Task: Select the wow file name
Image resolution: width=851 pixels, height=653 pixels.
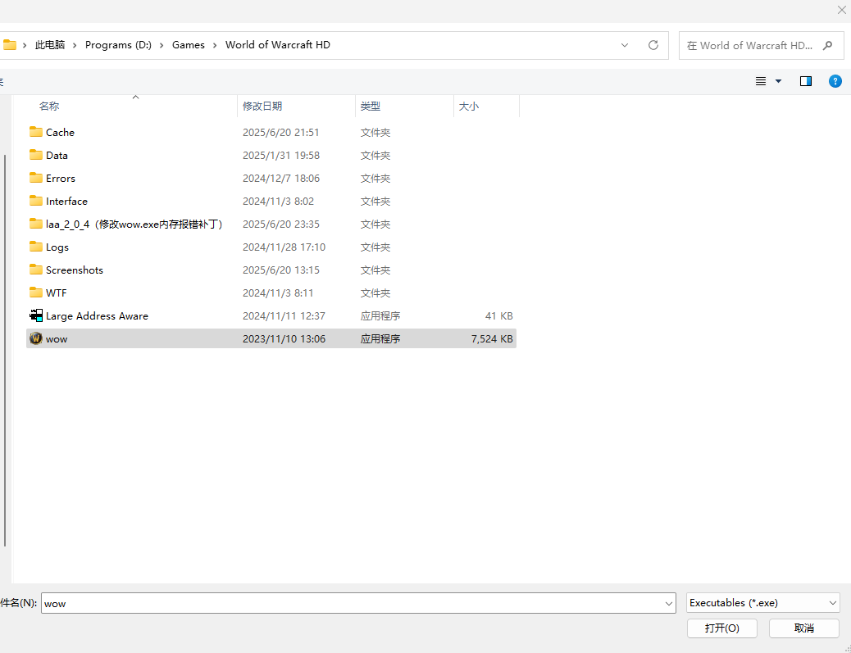Action: 57,339
